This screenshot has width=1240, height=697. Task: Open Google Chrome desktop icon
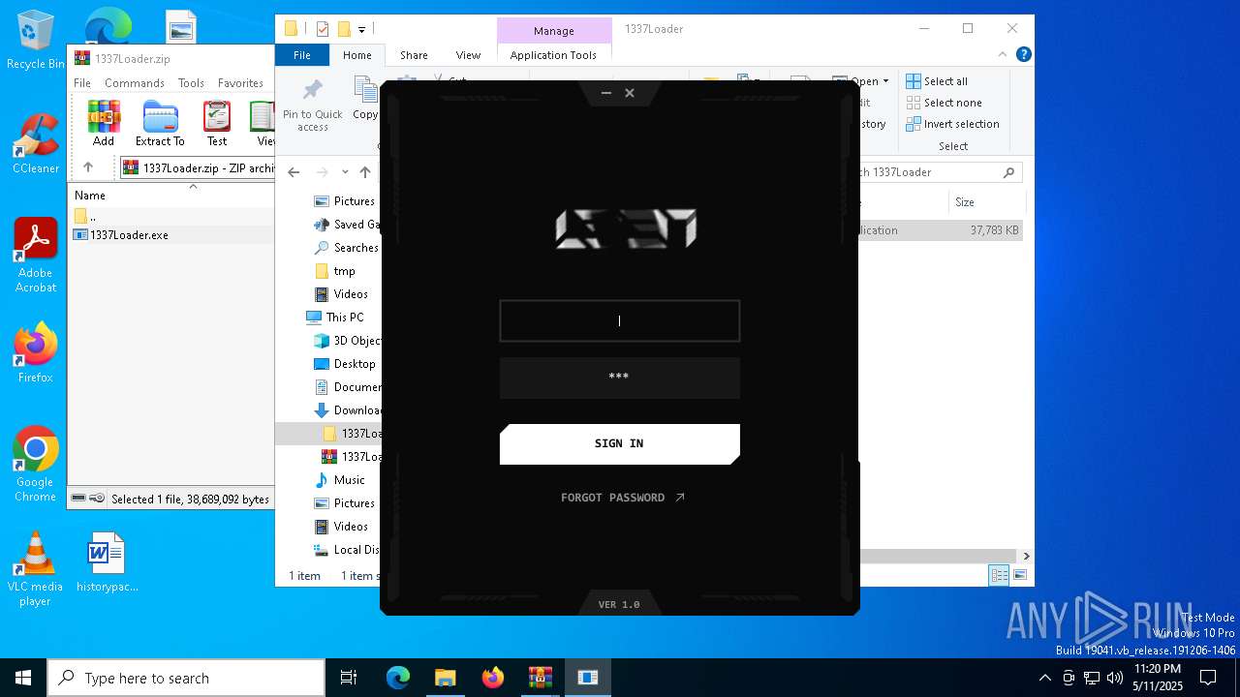point(35,465)
